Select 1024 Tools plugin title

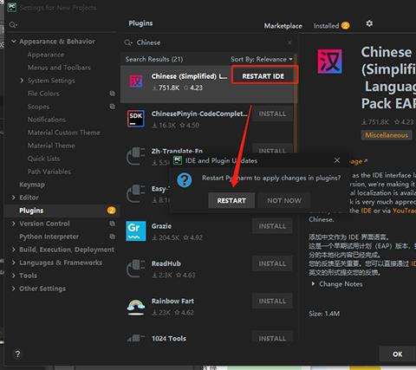169,339
